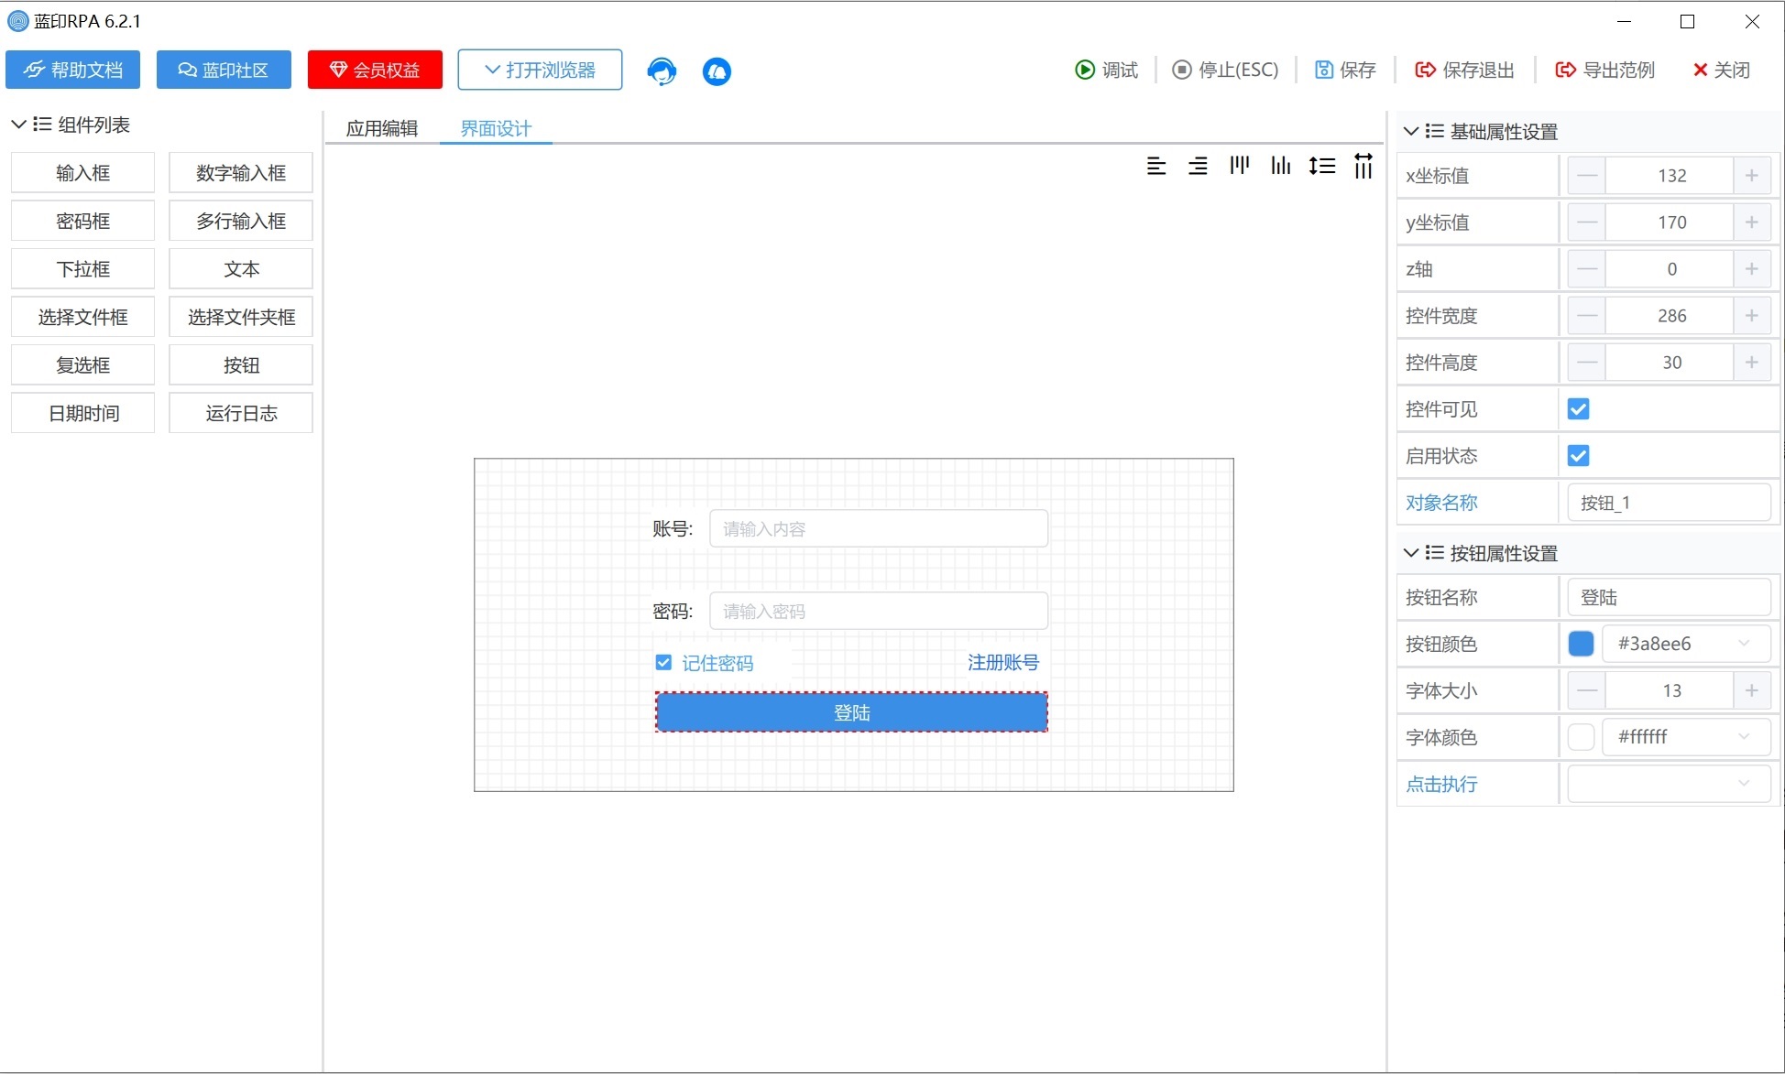The height and width of the screenshot is (1074, 1785).
Task: Collapse the 组件列表 section
Action: point(18,124)
